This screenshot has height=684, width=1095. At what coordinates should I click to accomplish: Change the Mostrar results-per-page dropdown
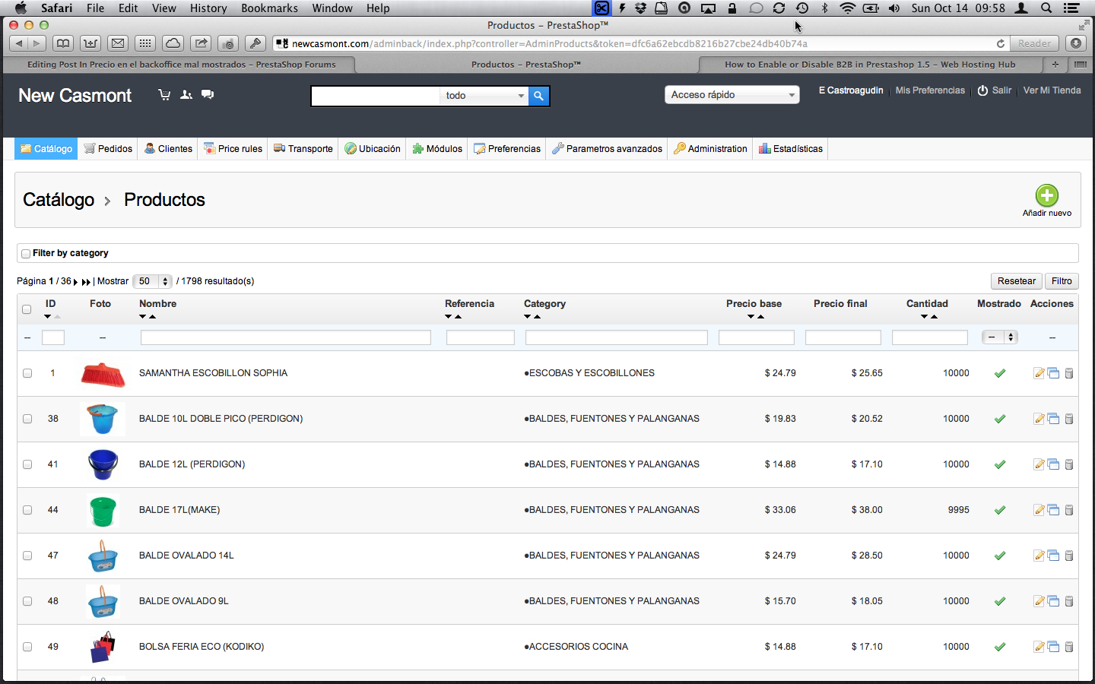152,281
